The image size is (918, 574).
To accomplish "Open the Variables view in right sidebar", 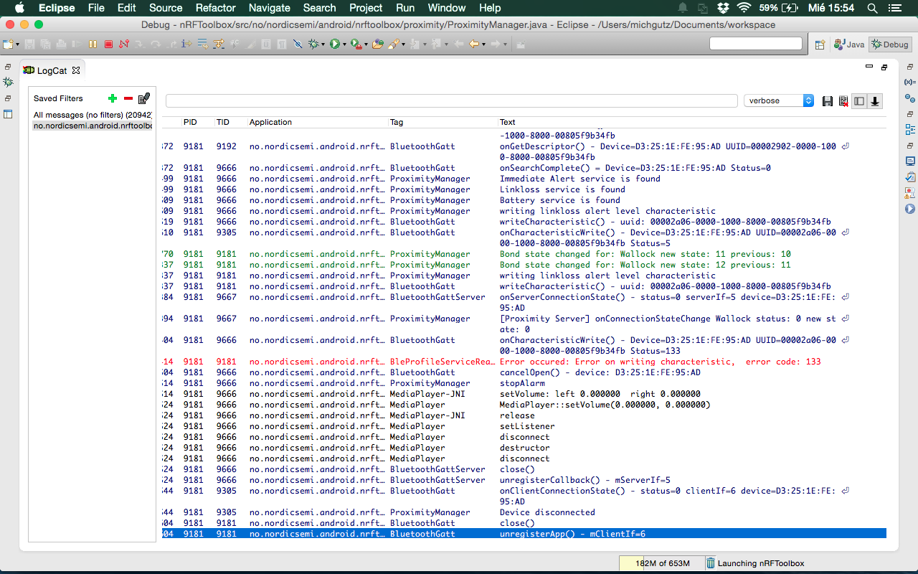I will click(910, 82).
